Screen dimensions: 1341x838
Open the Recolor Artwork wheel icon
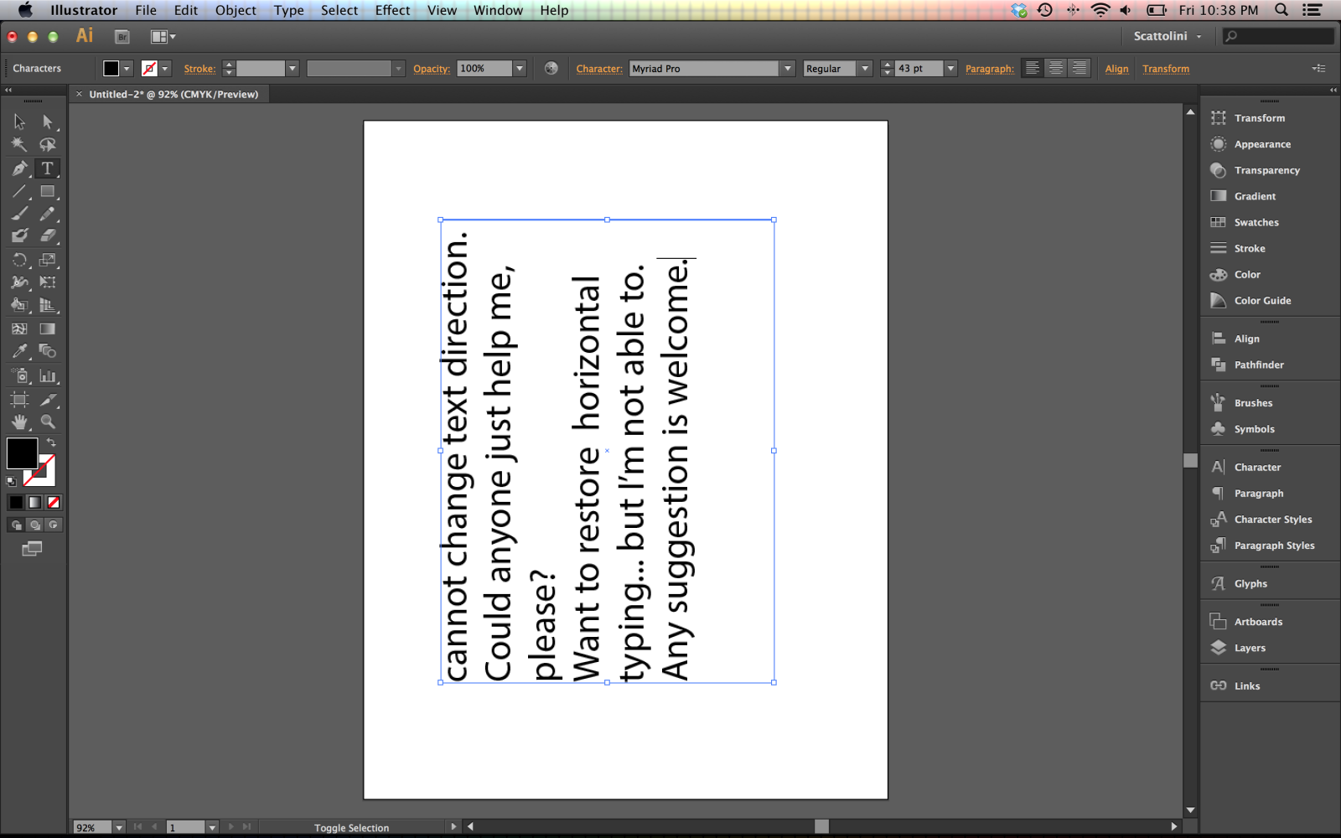(x=551, y=69)
